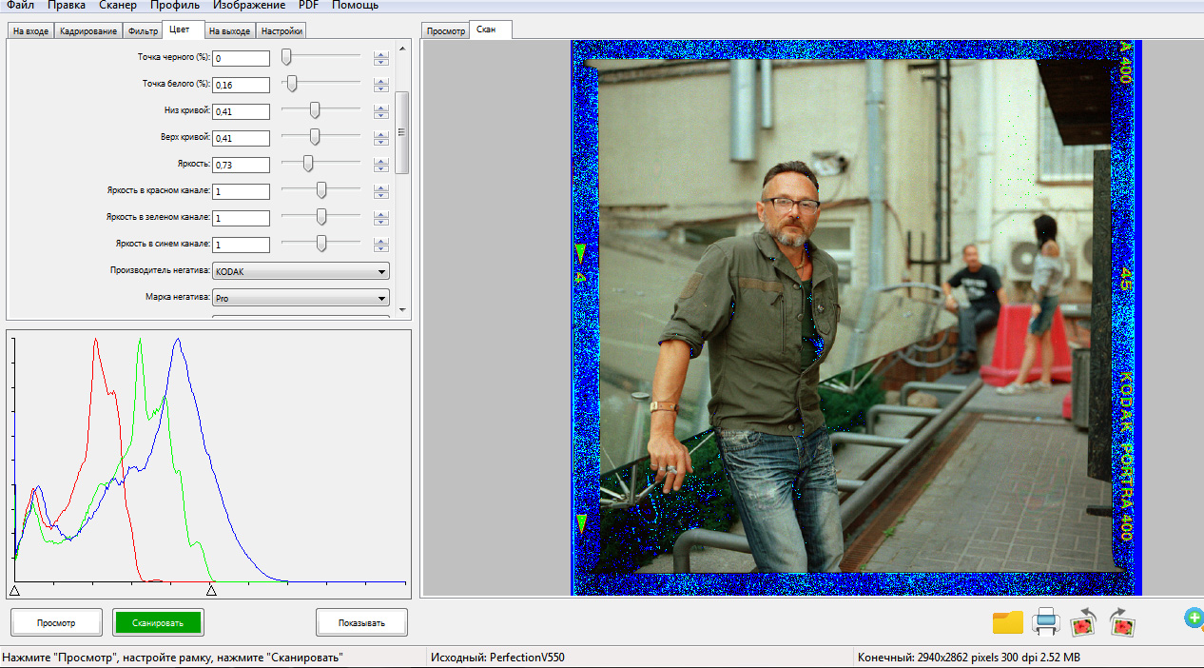Click the zoom in plus icon
This screenshot has height=668, width=1204.
(x=1194, y=619)
